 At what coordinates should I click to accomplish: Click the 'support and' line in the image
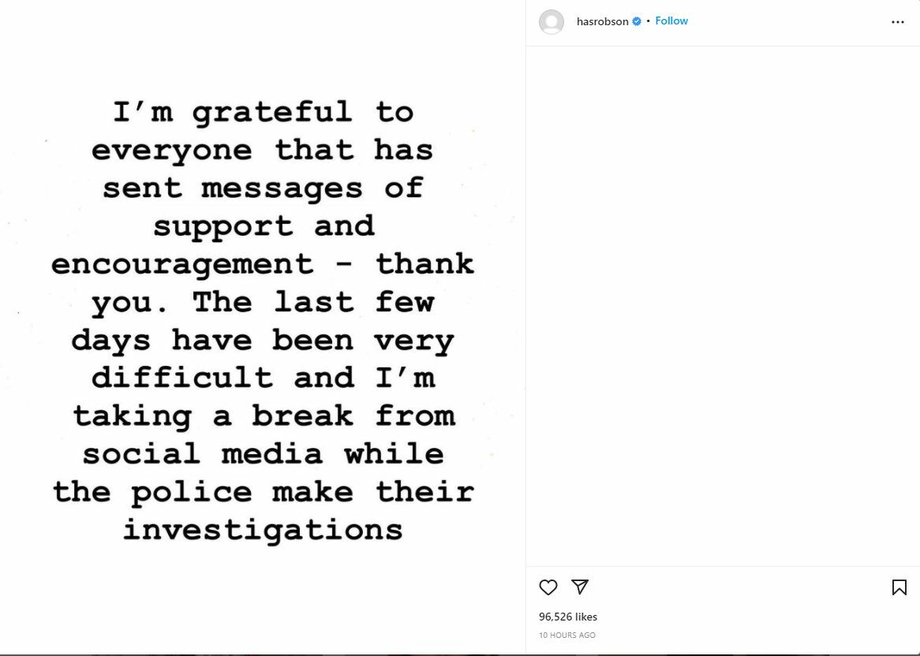tap(263, 225)
